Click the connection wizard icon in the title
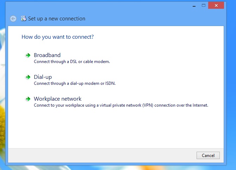 (x=24, y=18)
